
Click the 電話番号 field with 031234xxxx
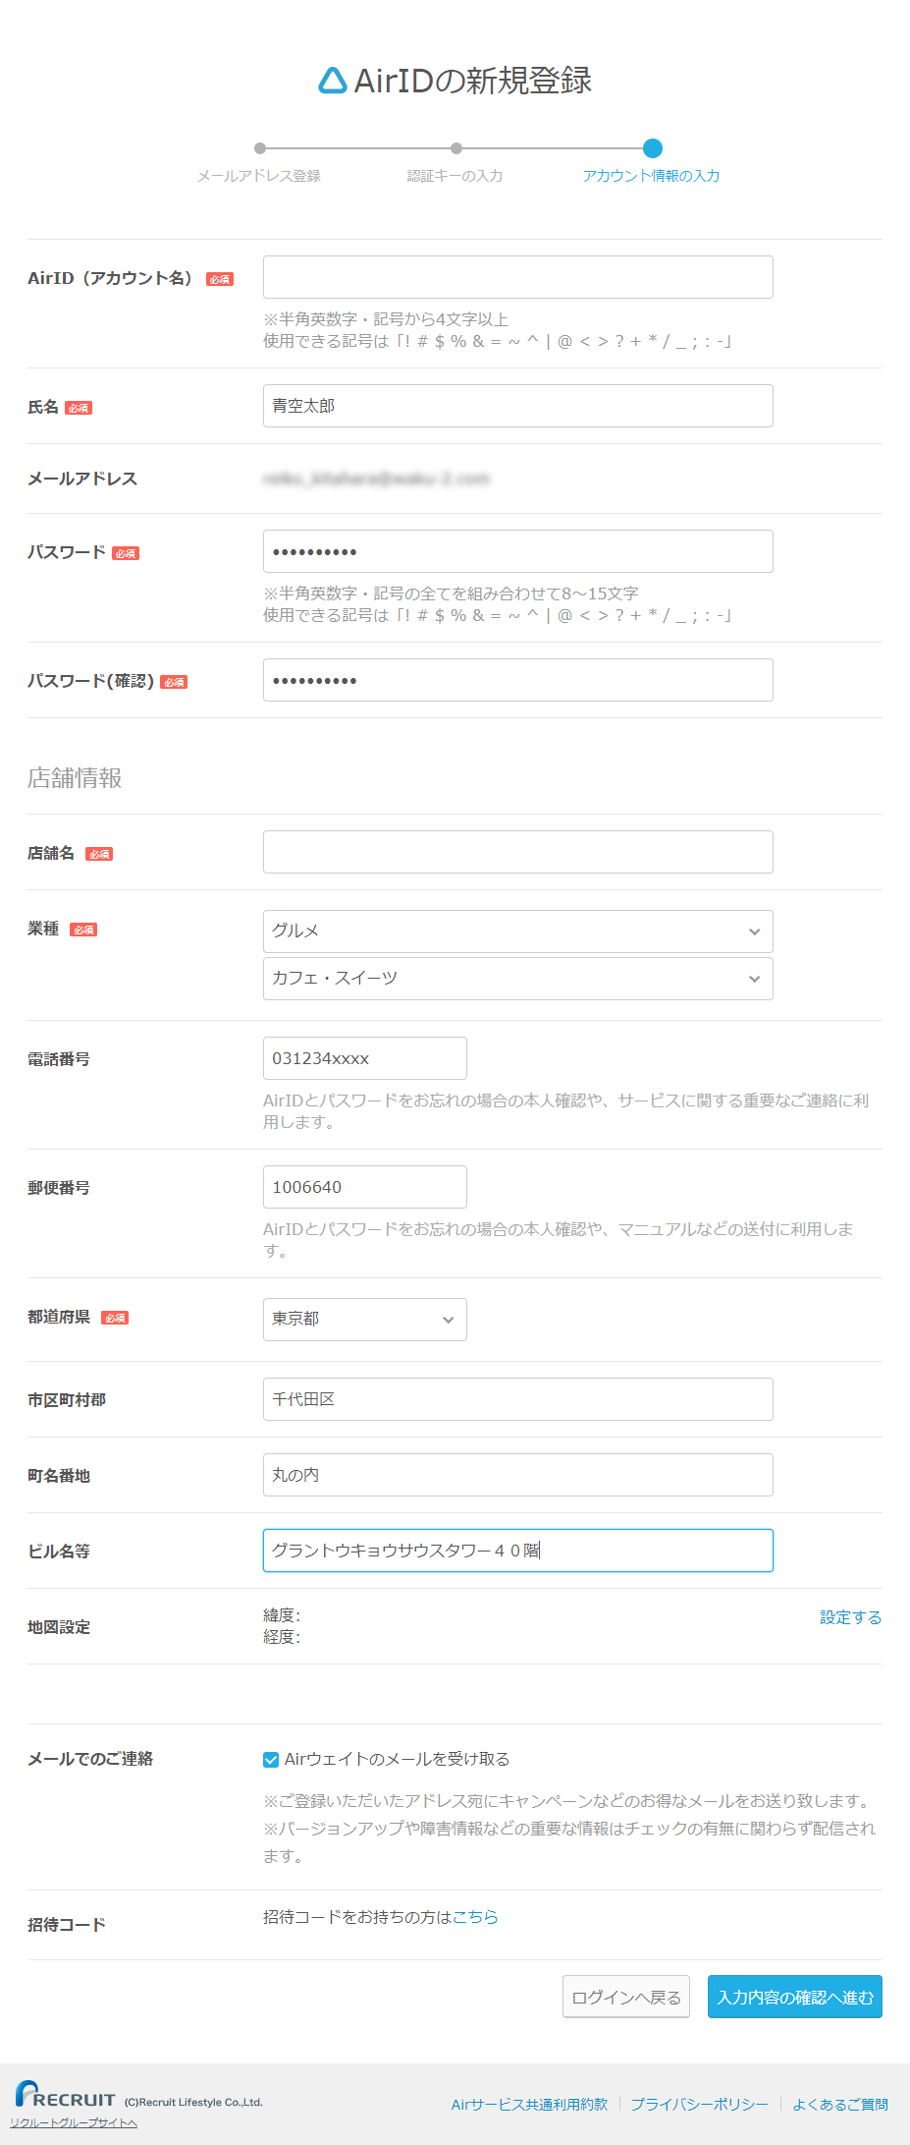tap(365, 1058)
